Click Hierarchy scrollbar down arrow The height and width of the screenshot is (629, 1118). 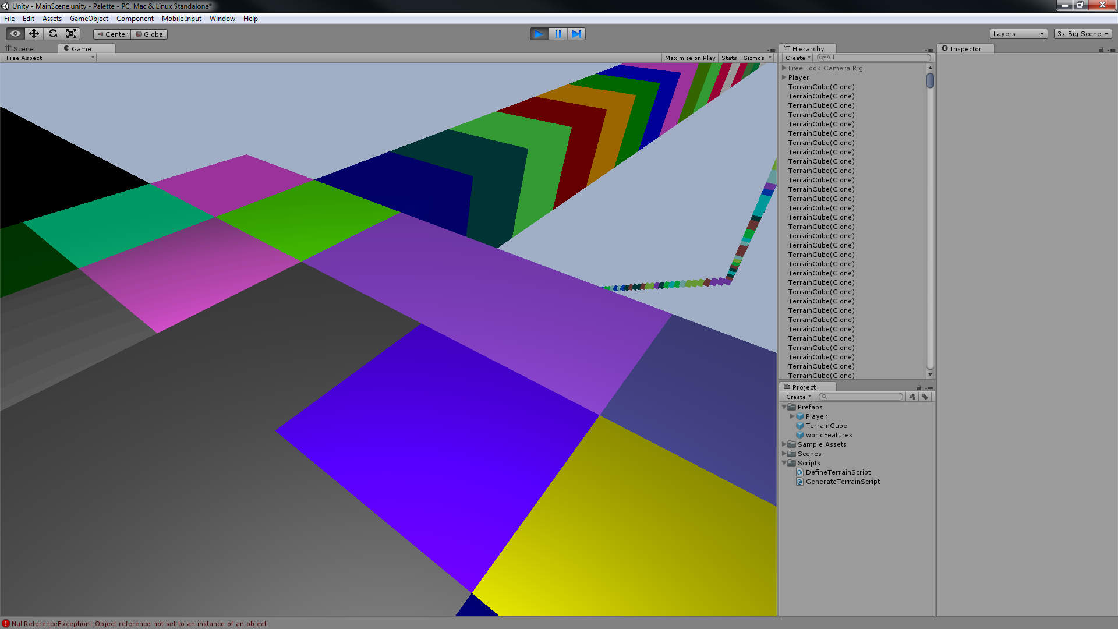[x=930, y=374]
